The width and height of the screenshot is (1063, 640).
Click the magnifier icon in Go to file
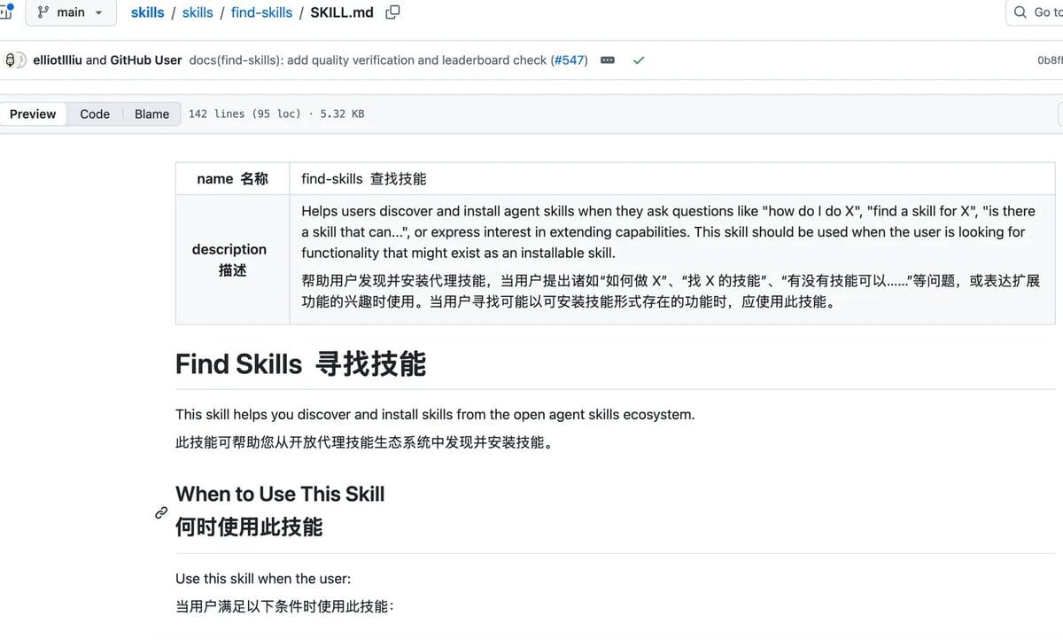pos(1019,12)
